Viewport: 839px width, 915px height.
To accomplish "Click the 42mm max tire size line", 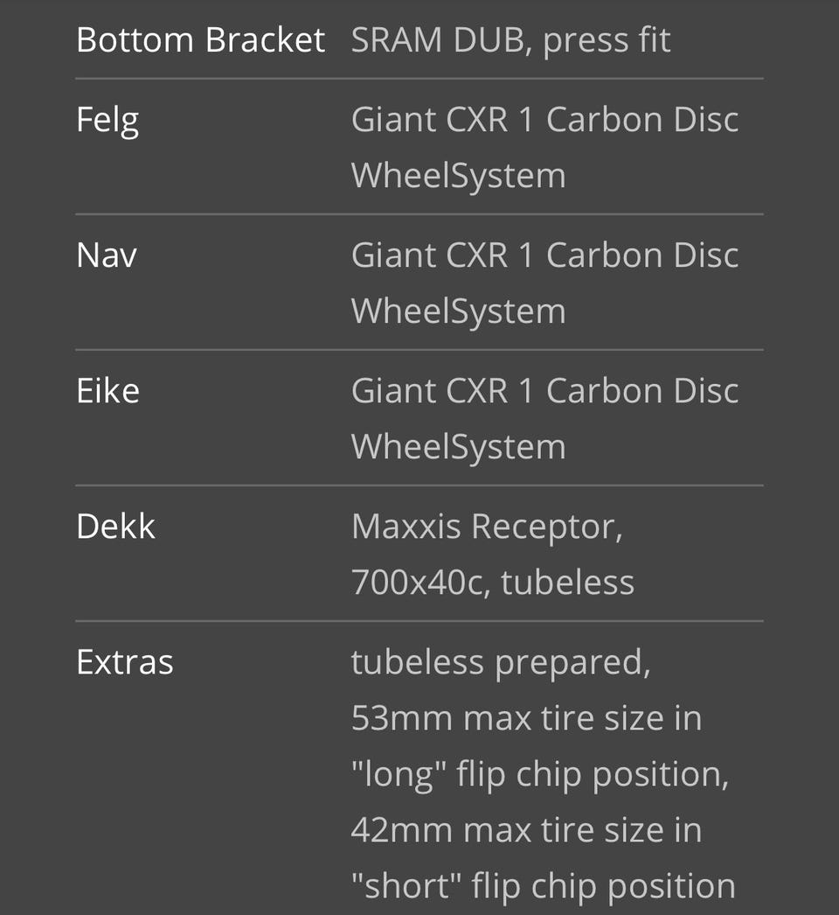I will point(526,830).
